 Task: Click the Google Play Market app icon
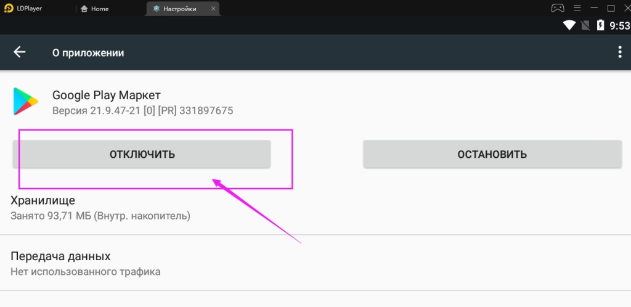pyautogui.click(x=25, y=101)
